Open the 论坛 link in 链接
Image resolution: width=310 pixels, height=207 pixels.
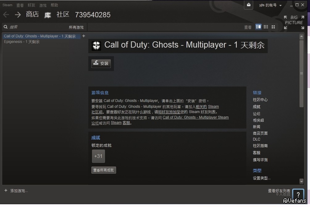point(256,114)
